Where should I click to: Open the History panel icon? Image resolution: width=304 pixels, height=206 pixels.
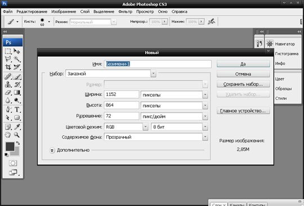(259, 43)
